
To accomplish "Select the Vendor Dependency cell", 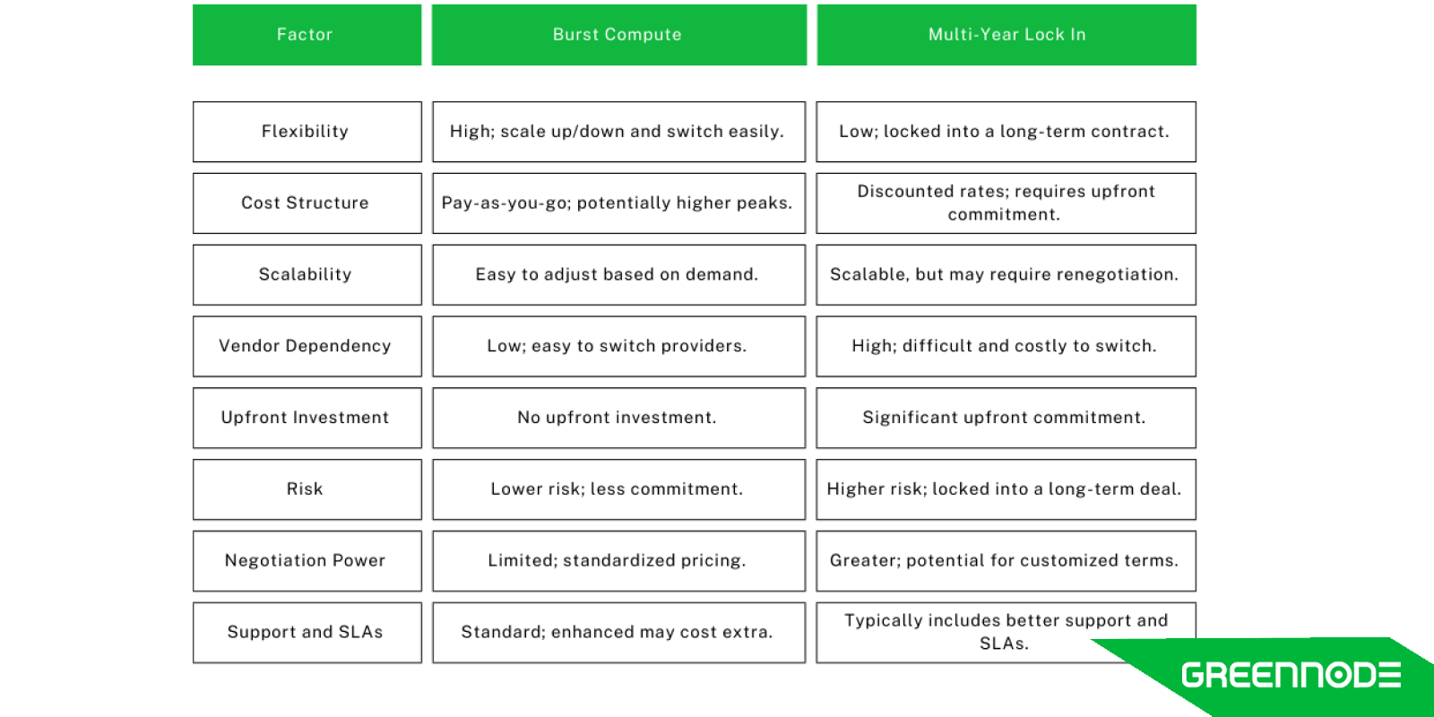I will (307, 347).
